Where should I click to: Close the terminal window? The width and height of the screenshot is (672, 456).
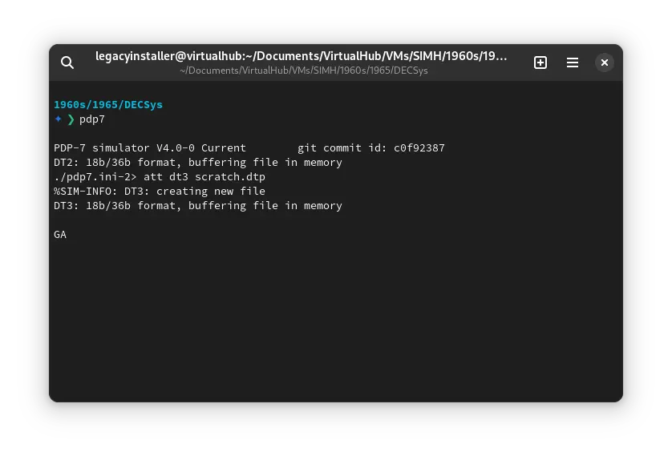pyautogui.click(x=605, y=63)
